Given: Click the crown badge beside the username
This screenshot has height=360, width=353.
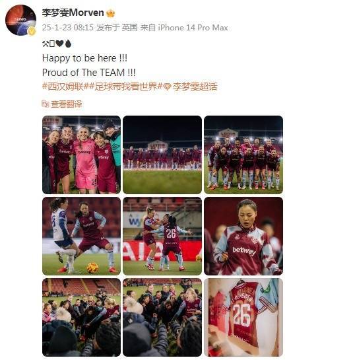Looking at the screenshot, I should [x=110, y=13].
